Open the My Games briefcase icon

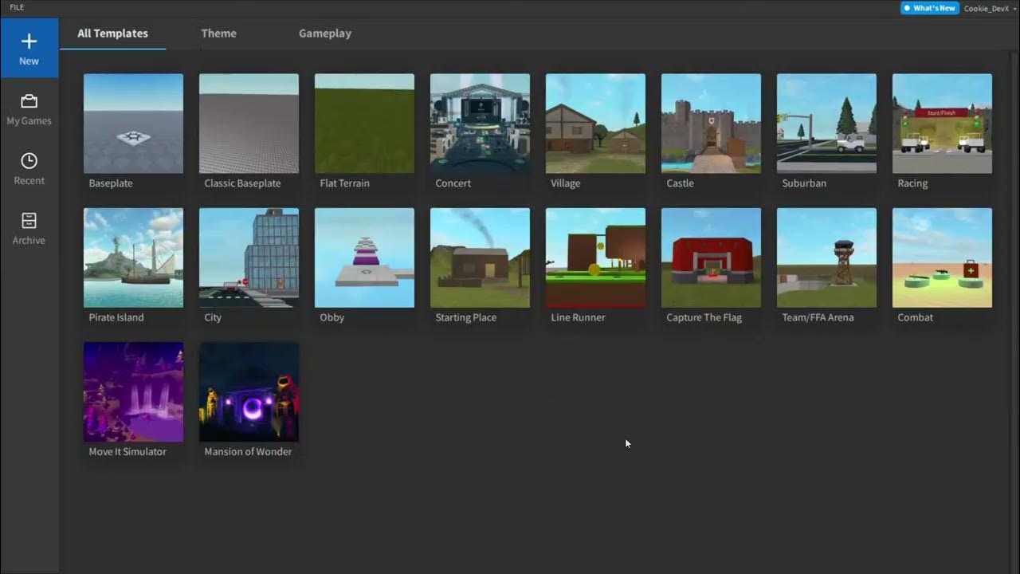29,101
